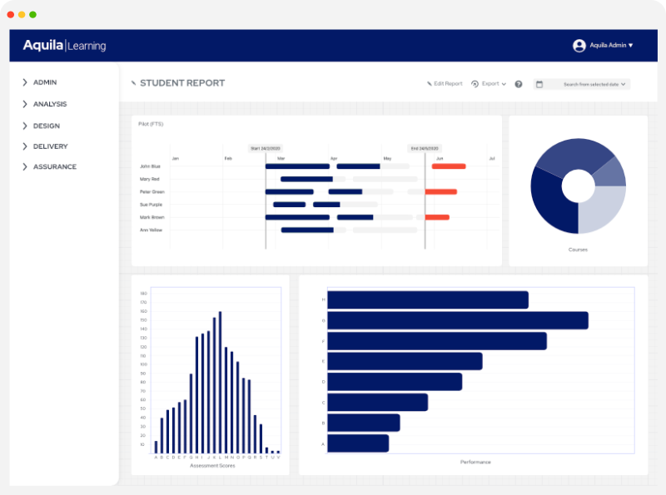Click the Start 24/2/2020 timeline marker
The image size is (666, 495).
pos(266,148)
